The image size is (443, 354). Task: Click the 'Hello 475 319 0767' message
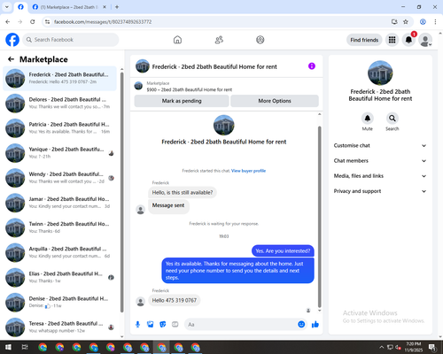(x=175, y=300)
